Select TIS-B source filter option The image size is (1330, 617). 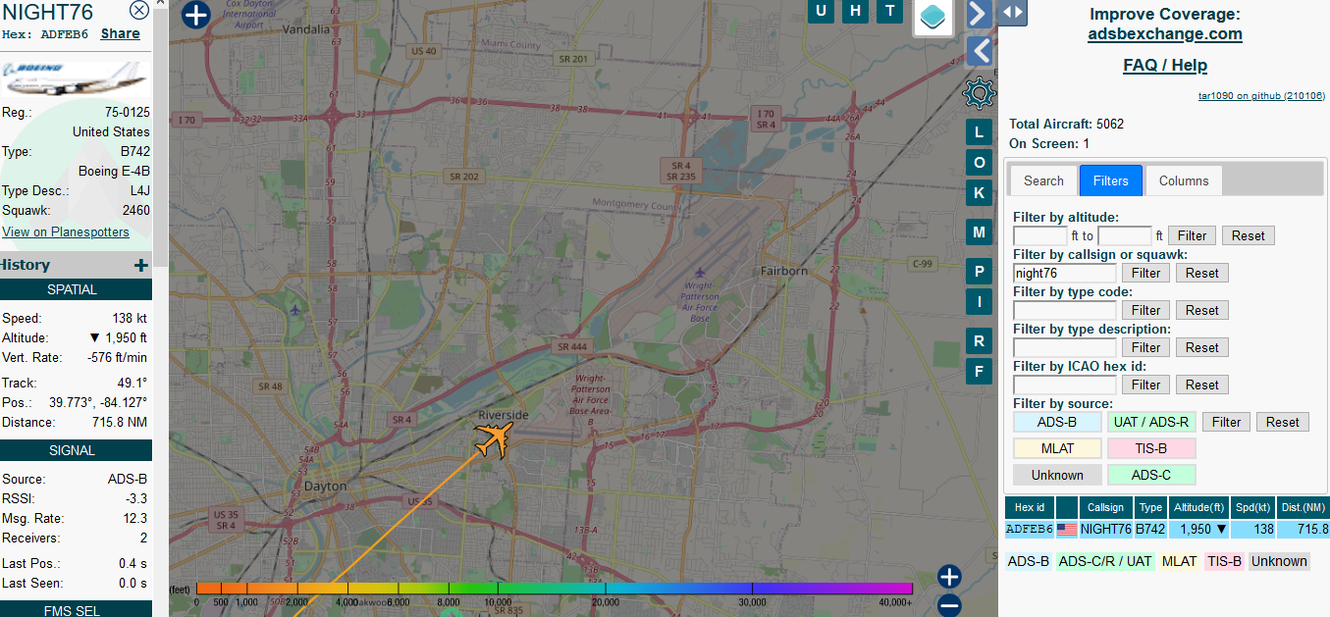pyautogui.click(x=1151, y=448)
